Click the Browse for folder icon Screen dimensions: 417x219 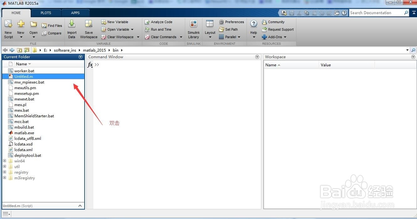27,50
